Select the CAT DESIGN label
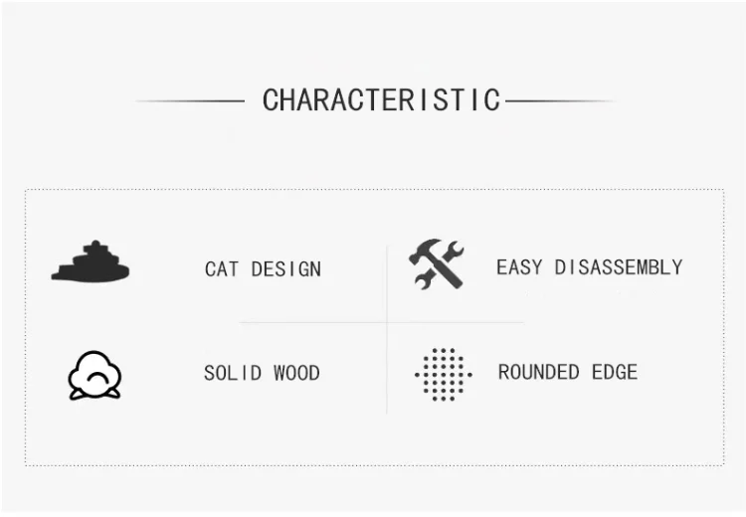Image resolution: width=746 pixels, height=517 pixels. 263,268
